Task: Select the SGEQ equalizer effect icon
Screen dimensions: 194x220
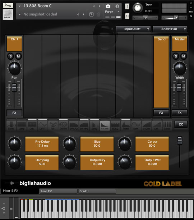Action: point(115,126)
